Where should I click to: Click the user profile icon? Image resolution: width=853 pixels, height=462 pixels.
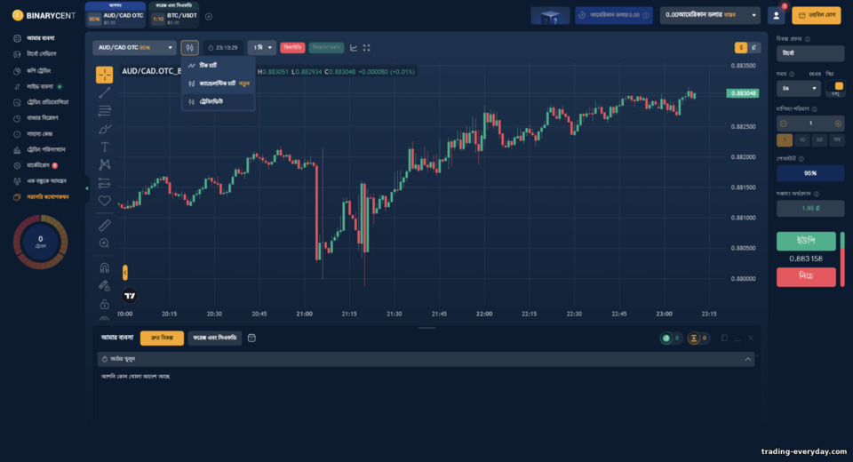777,16
